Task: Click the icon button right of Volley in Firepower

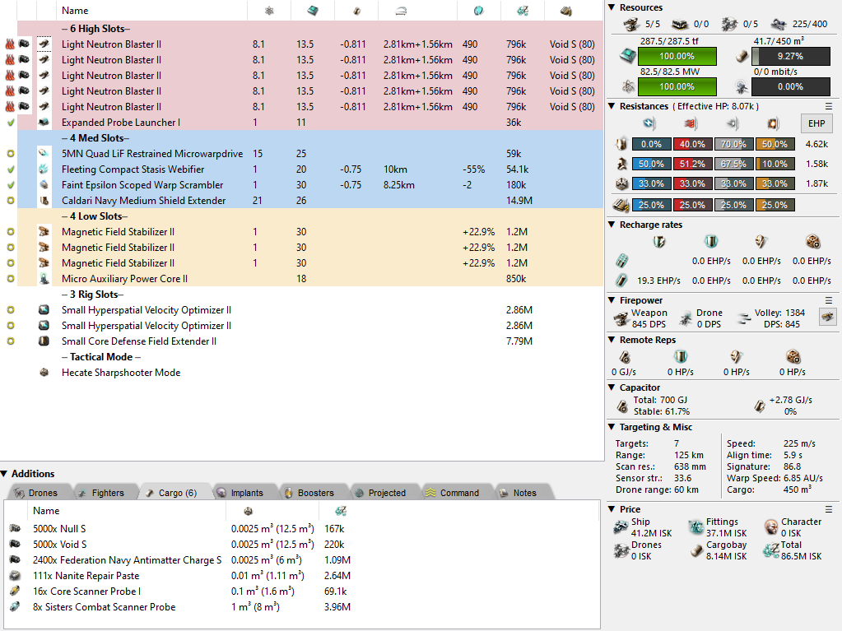Action: 826,317
